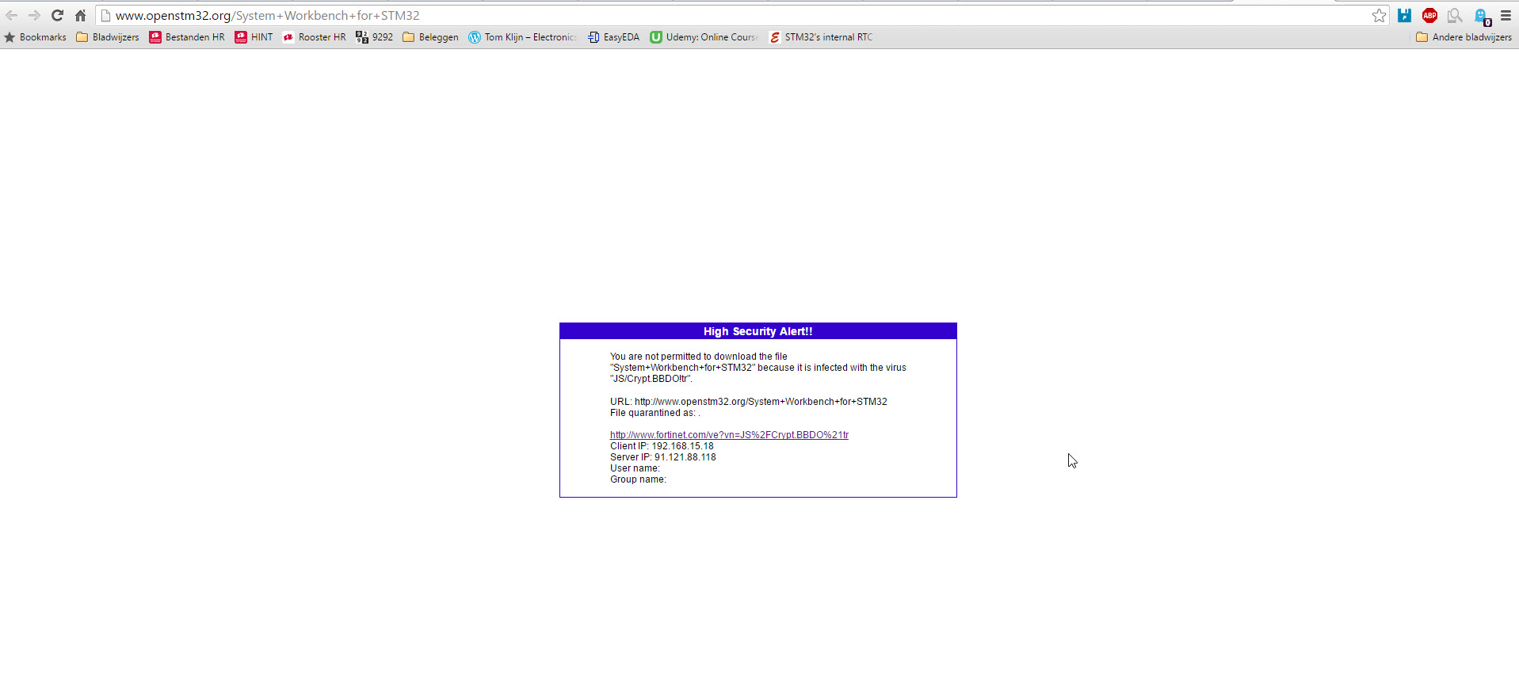Viewport: 1519px width, 691px height.
Task: Open the Adblock Plus extension
Action: coord(1429,15)
